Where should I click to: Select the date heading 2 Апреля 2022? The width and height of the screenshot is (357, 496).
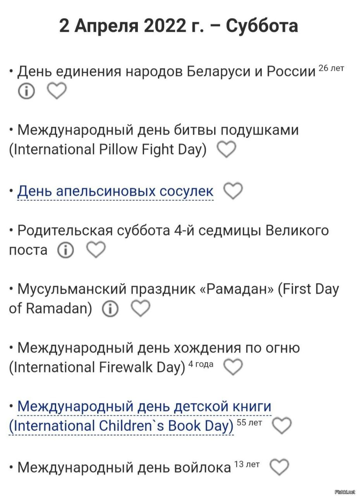click(x=178, y=26)
